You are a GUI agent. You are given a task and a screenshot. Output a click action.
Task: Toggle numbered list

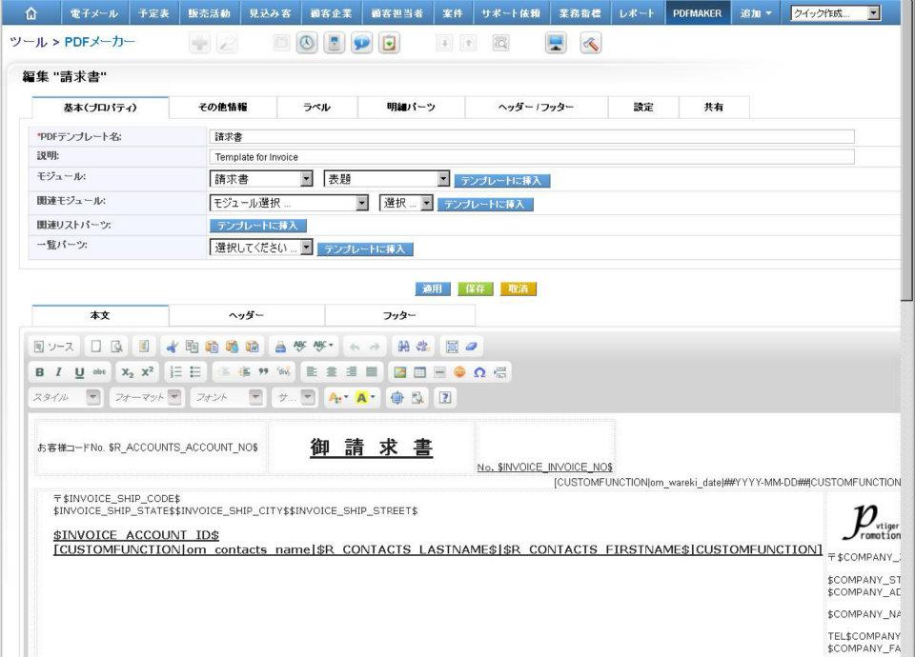[175, 372]
